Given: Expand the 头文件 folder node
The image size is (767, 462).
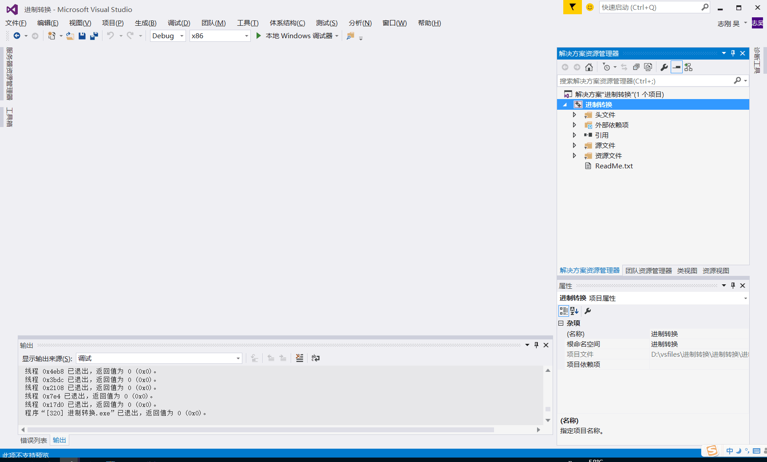Looking at the screenshot, I should 574,115.
